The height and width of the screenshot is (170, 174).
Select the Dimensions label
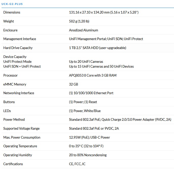pos(12,12)
